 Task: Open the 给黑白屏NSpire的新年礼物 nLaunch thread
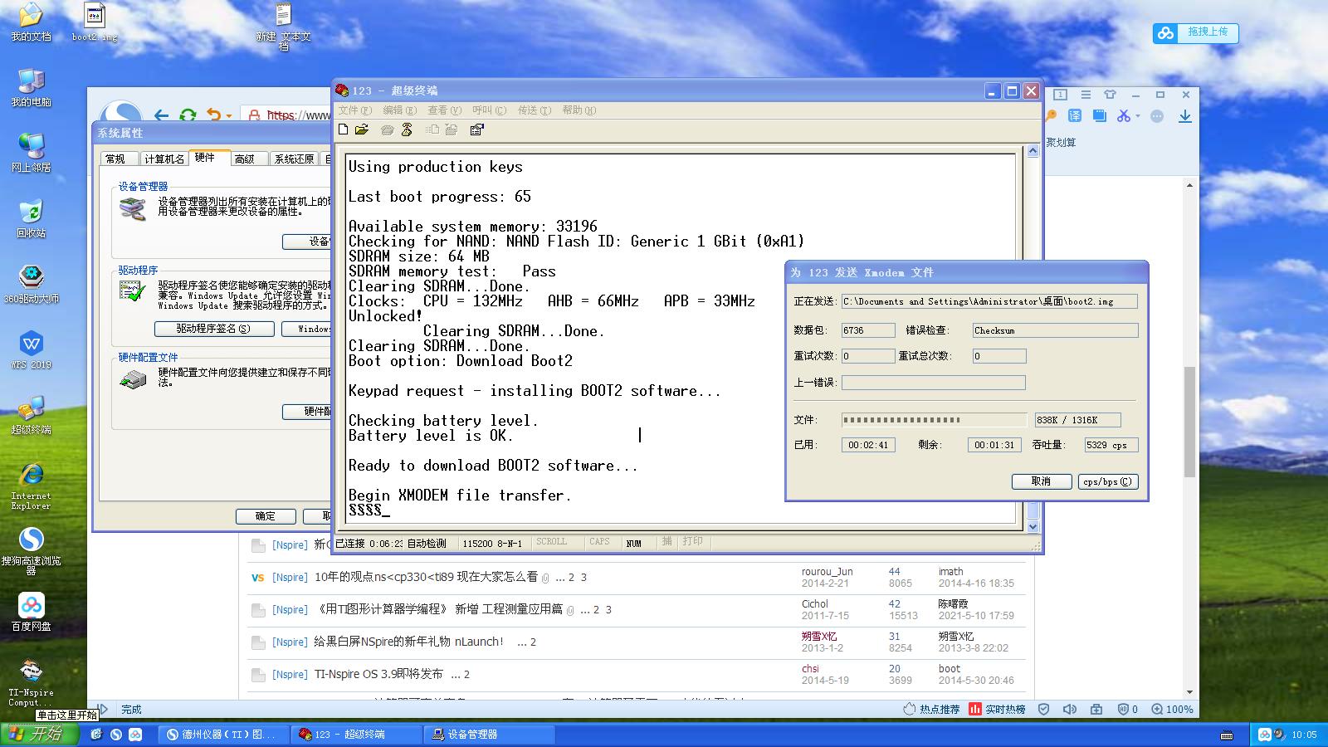point(408,642)
